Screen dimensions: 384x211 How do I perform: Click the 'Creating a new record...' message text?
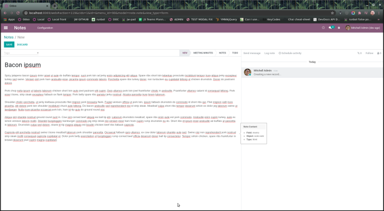267,74
